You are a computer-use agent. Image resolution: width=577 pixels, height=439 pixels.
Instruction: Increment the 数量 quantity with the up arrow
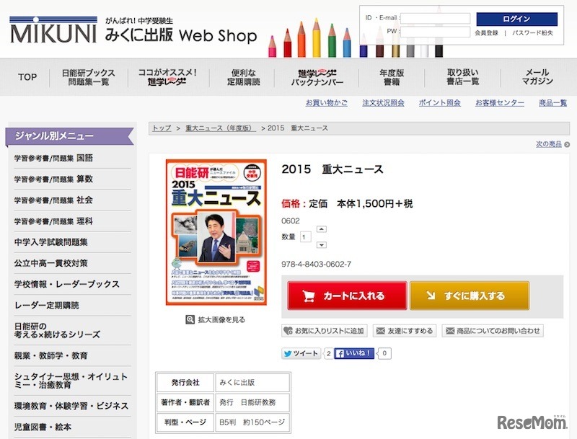(322, 229)
